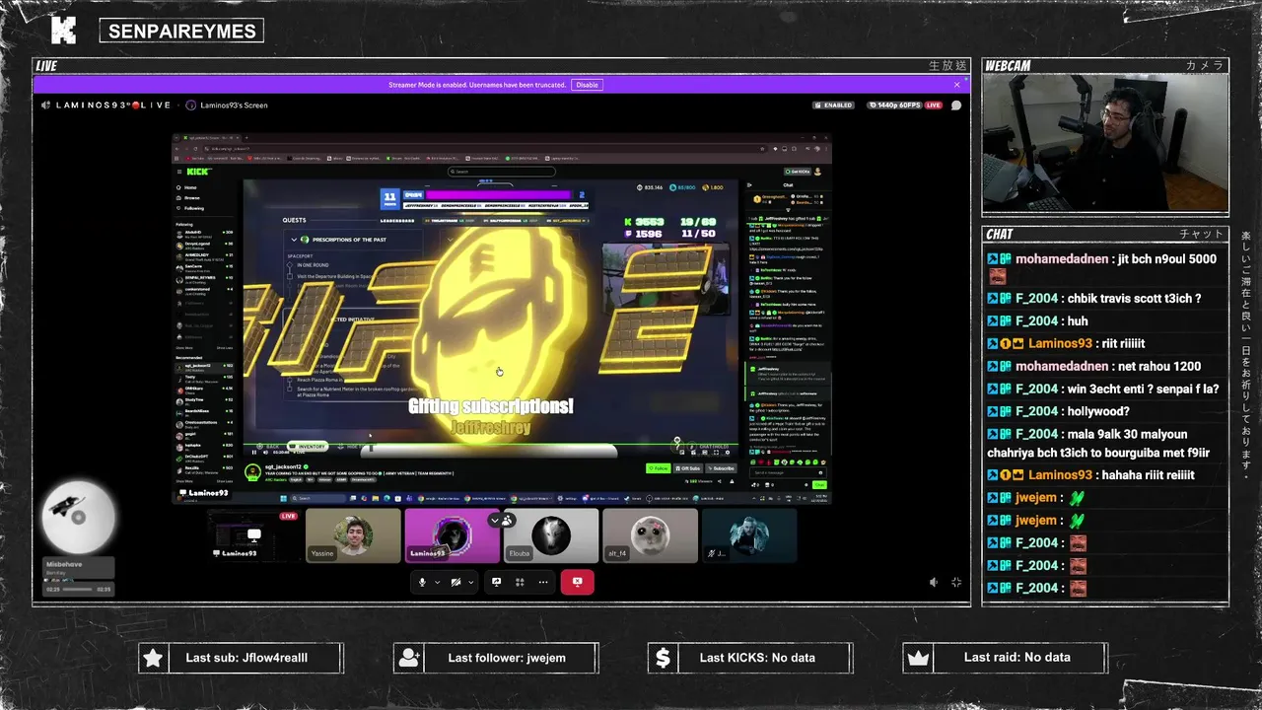Click the red disconnect call button
Image resolution: width=1262 pixels, height=710 pixels.
tap(577, 582)
